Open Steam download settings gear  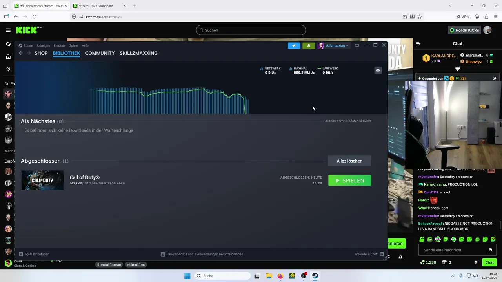pyautogui.click(x=378, y=70)
